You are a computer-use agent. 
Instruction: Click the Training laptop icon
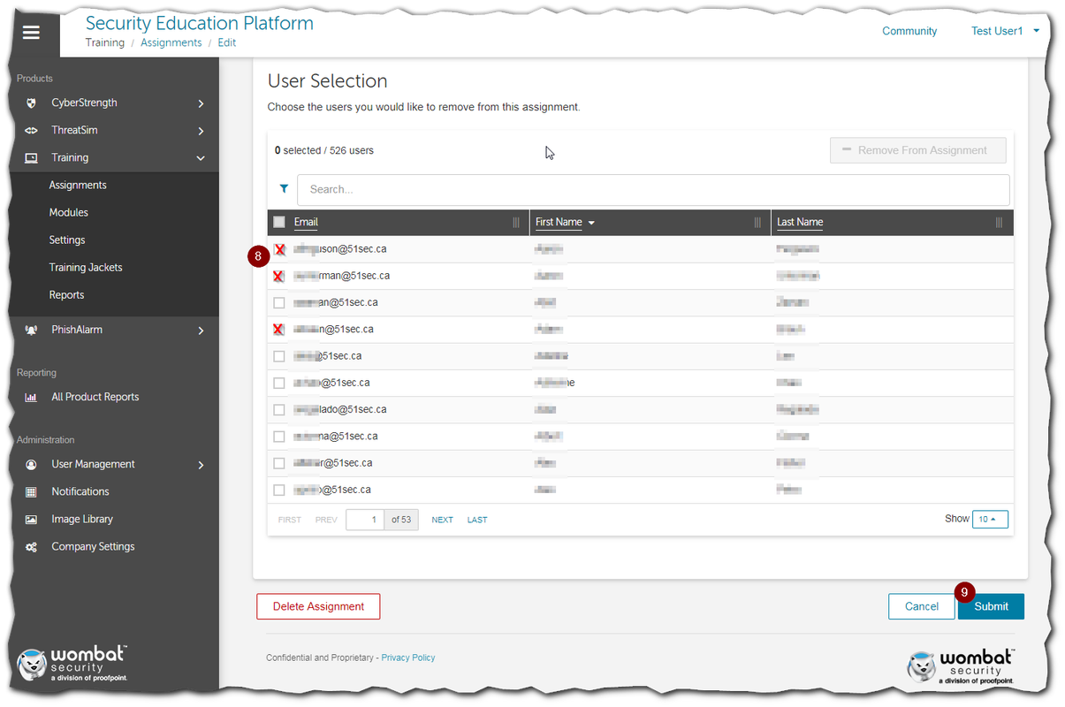point(31,158)
